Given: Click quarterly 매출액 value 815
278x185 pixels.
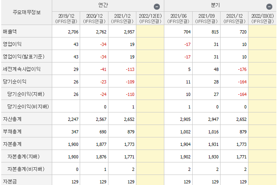Looking at the screenshot, I should [215, 32].
